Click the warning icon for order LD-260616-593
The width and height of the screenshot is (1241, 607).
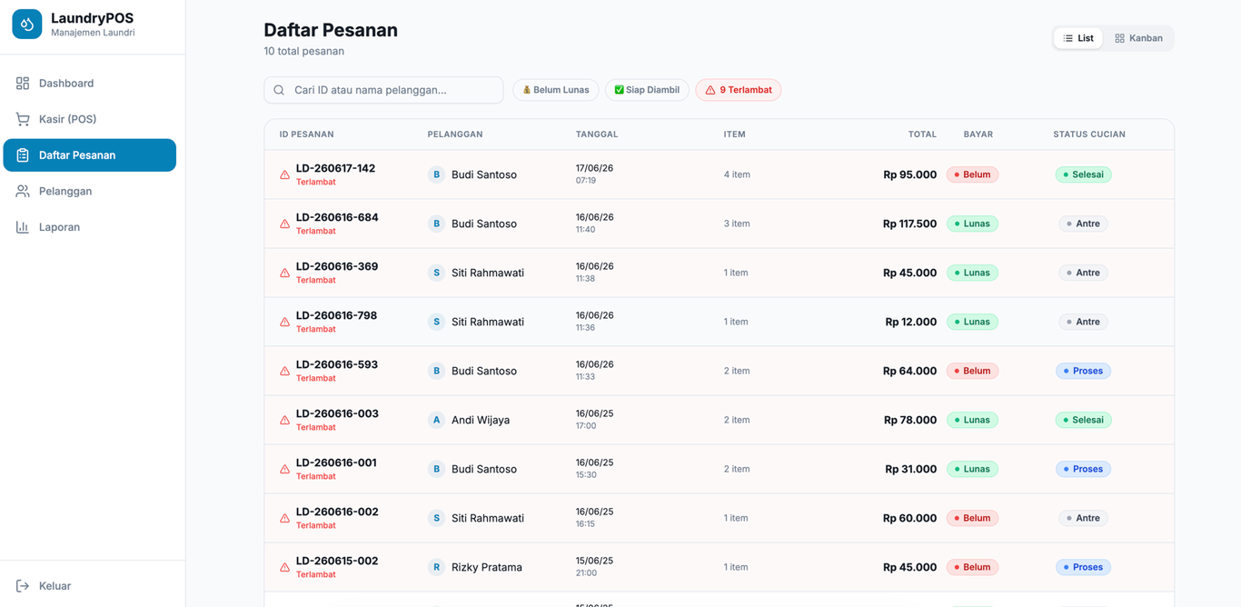pyautogui.click(x=284, y=371)
